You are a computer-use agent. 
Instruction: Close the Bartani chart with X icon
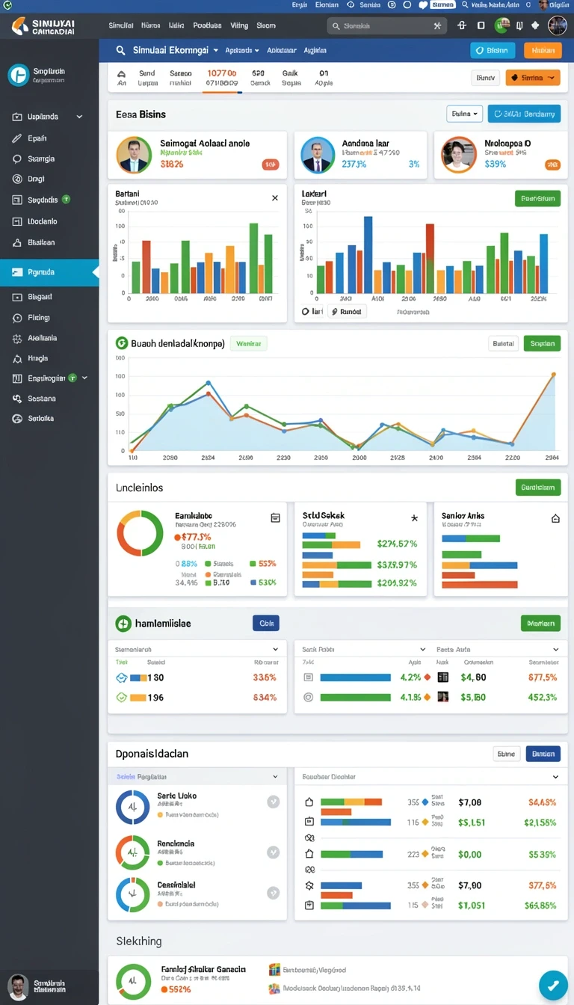click(275, 198)
